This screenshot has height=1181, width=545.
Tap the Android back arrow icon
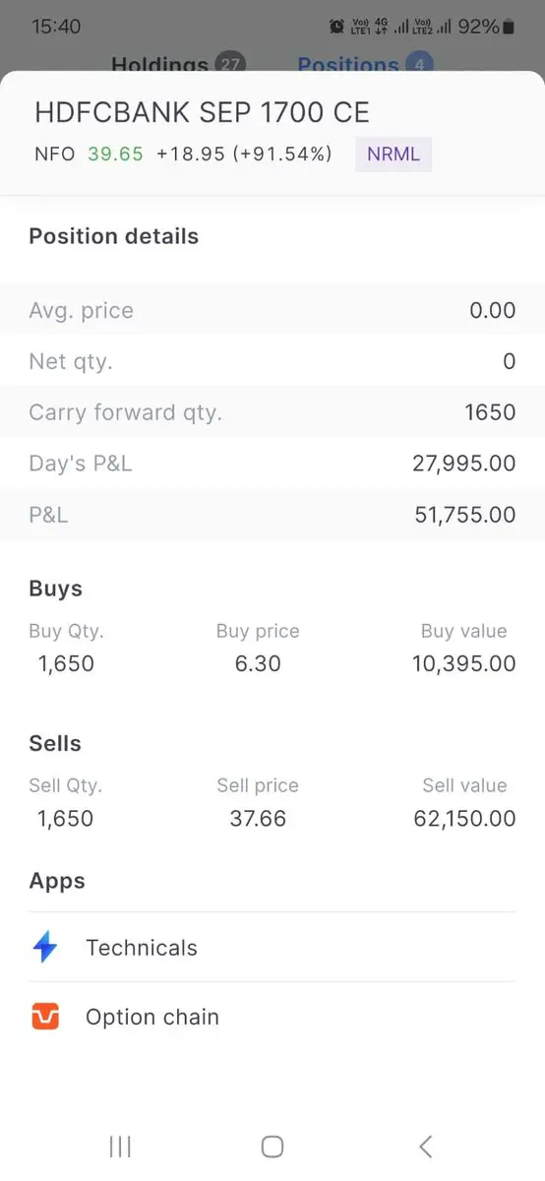[425, 1146]
